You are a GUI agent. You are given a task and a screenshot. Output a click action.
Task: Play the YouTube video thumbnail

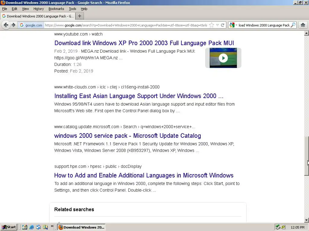(223, 58)
